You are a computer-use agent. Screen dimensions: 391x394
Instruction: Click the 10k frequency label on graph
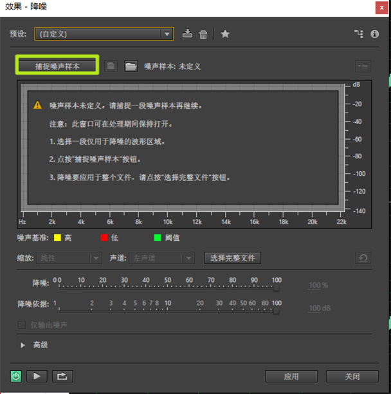pos(168,222)
